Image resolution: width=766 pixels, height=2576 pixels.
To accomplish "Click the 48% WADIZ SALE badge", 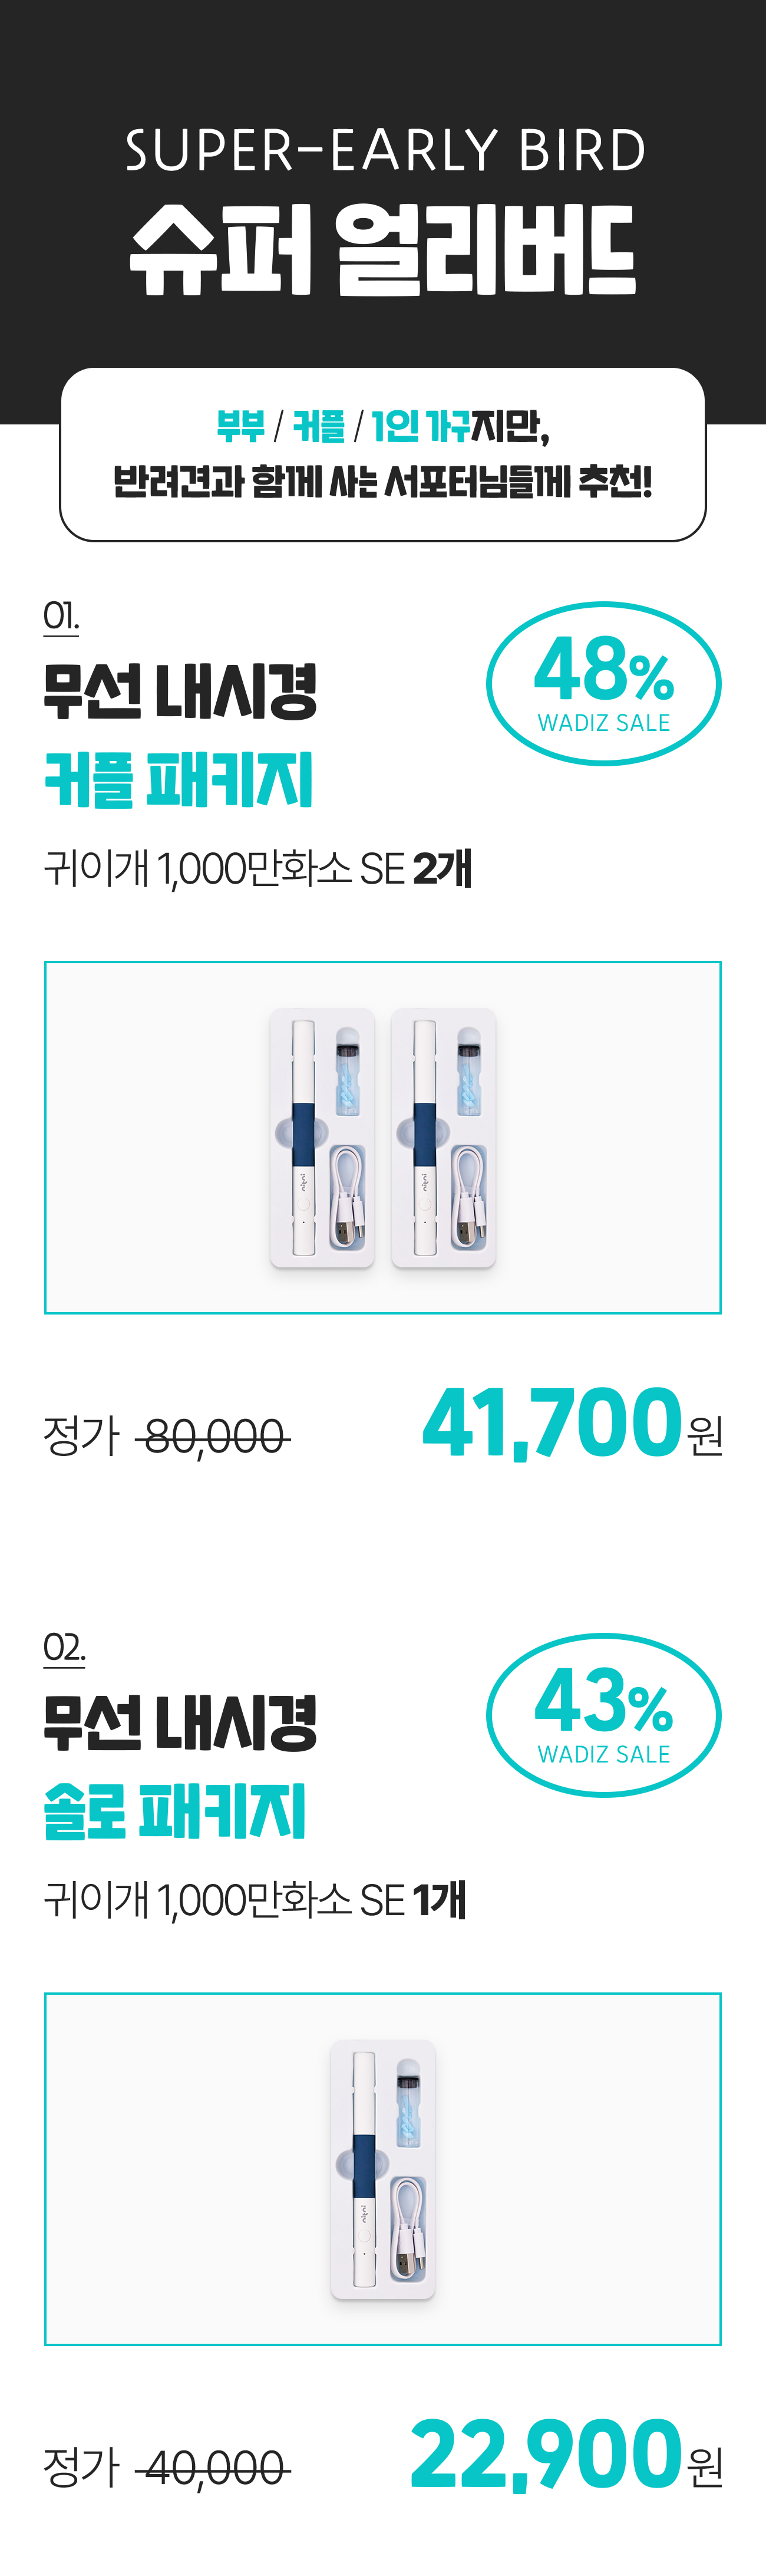I will (x=603, y=684).
